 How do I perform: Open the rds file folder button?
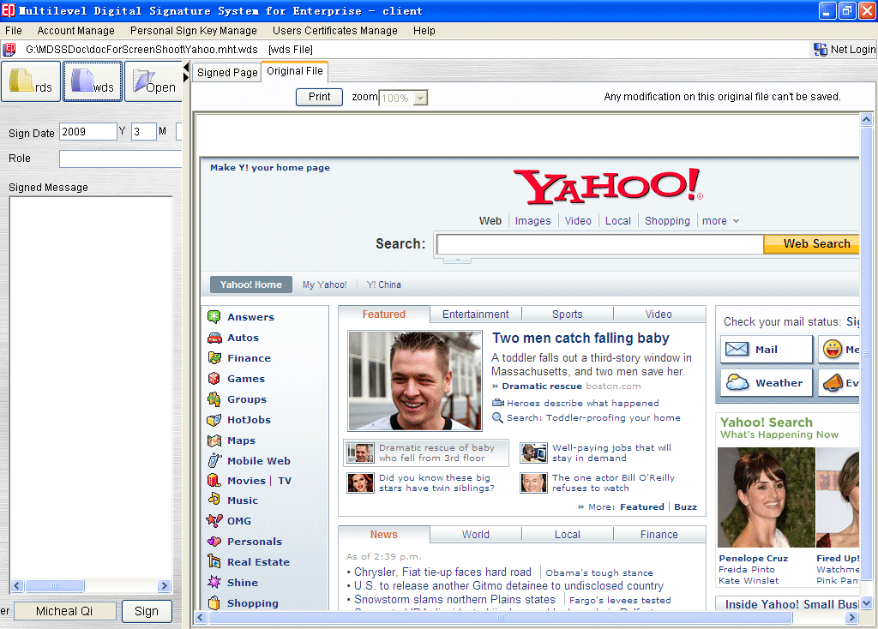click(31, 81)
